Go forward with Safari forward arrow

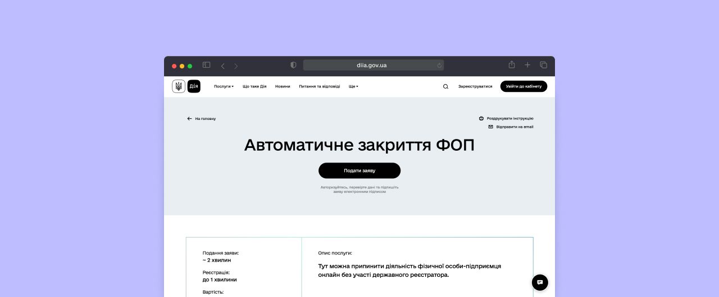tap(236, 66)
